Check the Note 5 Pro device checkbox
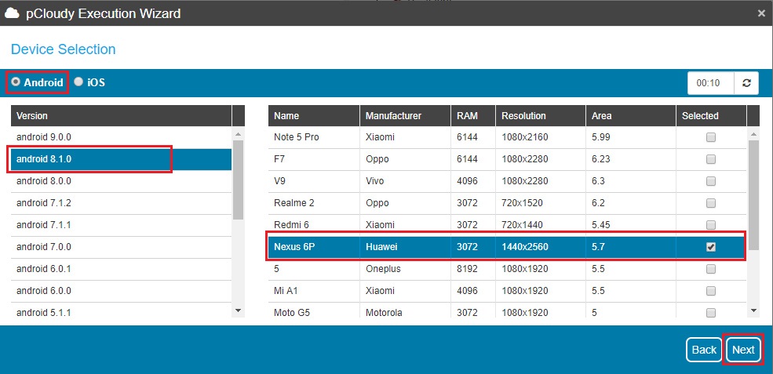773x374 pixels. (711, 137)
